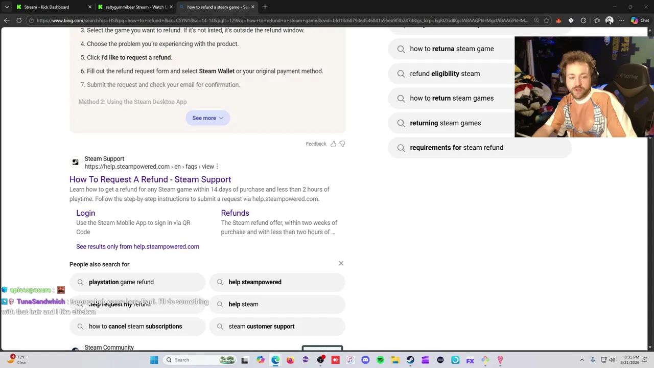Click the zoom magnifier icon in address bar
Viewport: 654px width, 368px height.
coord(536,20)
